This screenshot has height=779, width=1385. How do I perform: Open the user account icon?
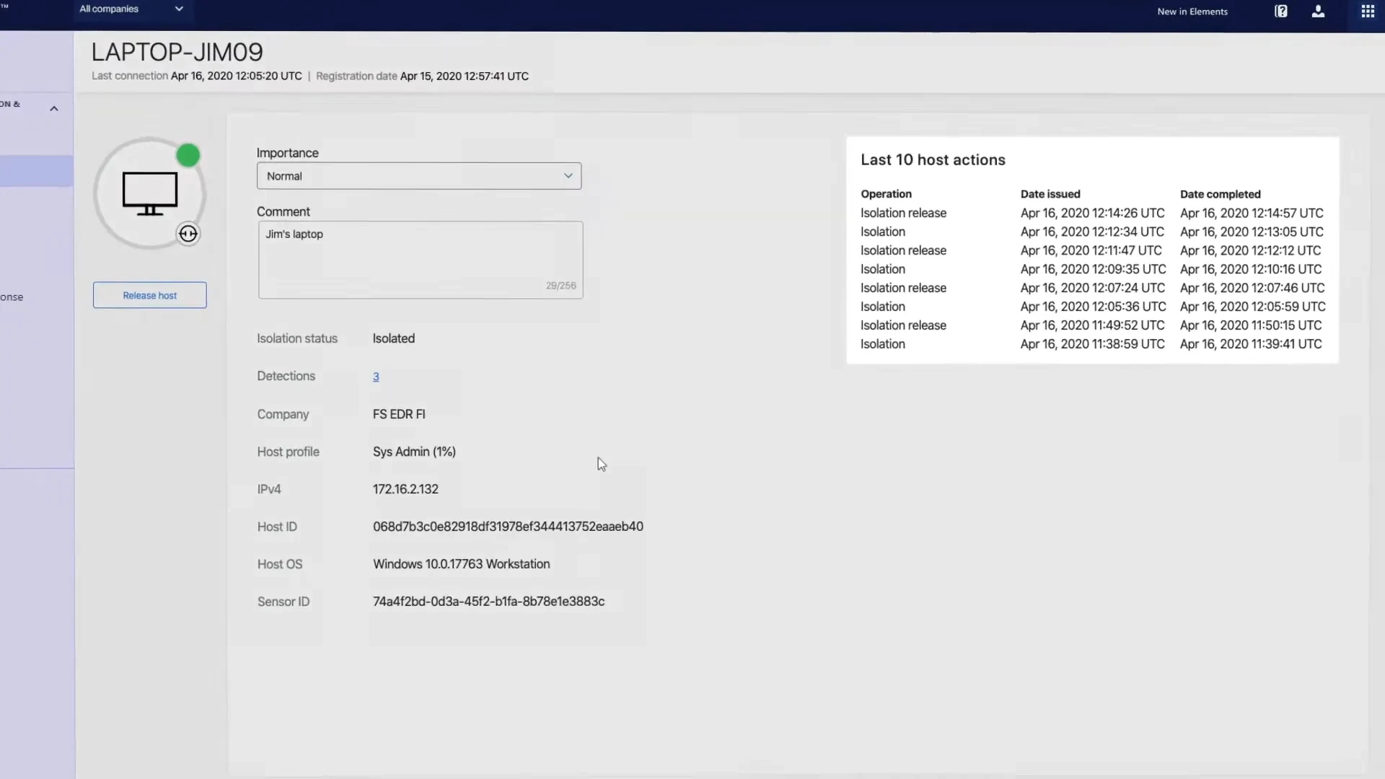1318,11
